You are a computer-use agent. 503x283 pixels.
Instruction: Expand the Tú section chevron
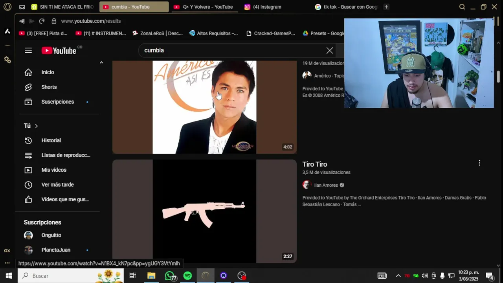(x=36, y=126)
